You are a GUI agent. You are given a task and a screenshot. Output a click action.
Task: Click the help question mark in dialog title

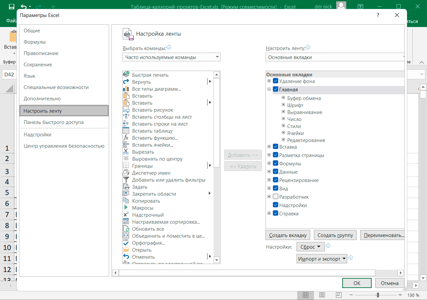pyautogui.click(x=378, y=15)
